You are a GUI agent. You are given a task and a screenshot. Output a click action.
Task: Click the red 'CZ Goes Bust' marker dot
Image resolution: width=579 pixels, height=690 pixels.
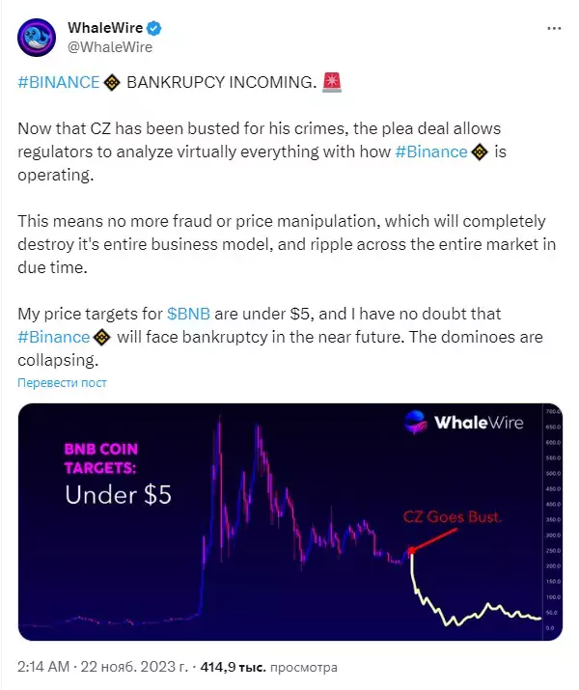point(412,550)
